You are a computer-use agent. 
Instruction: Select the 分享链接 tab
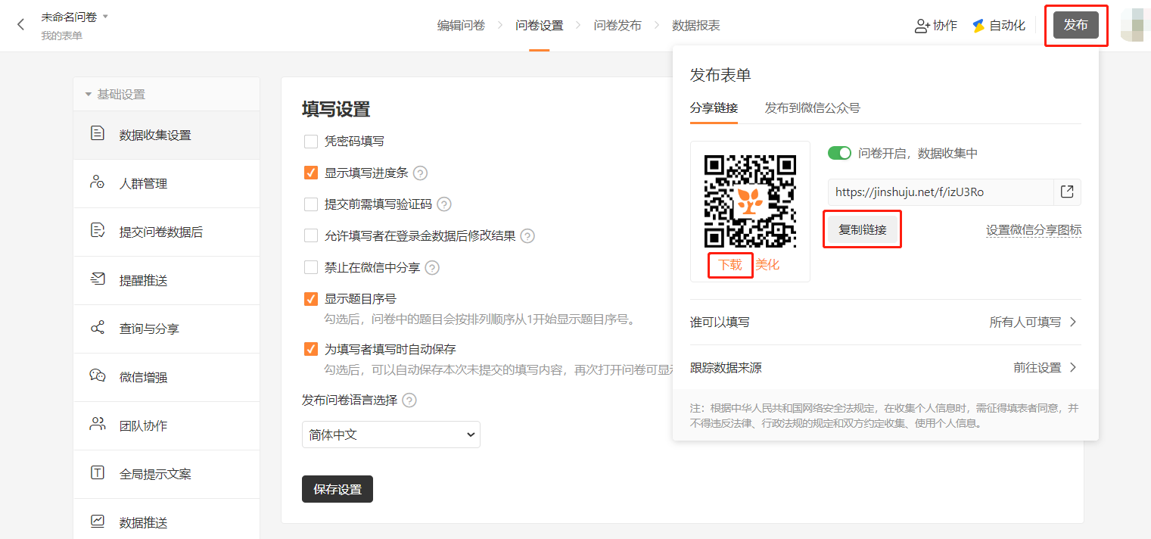click(714, 108)
